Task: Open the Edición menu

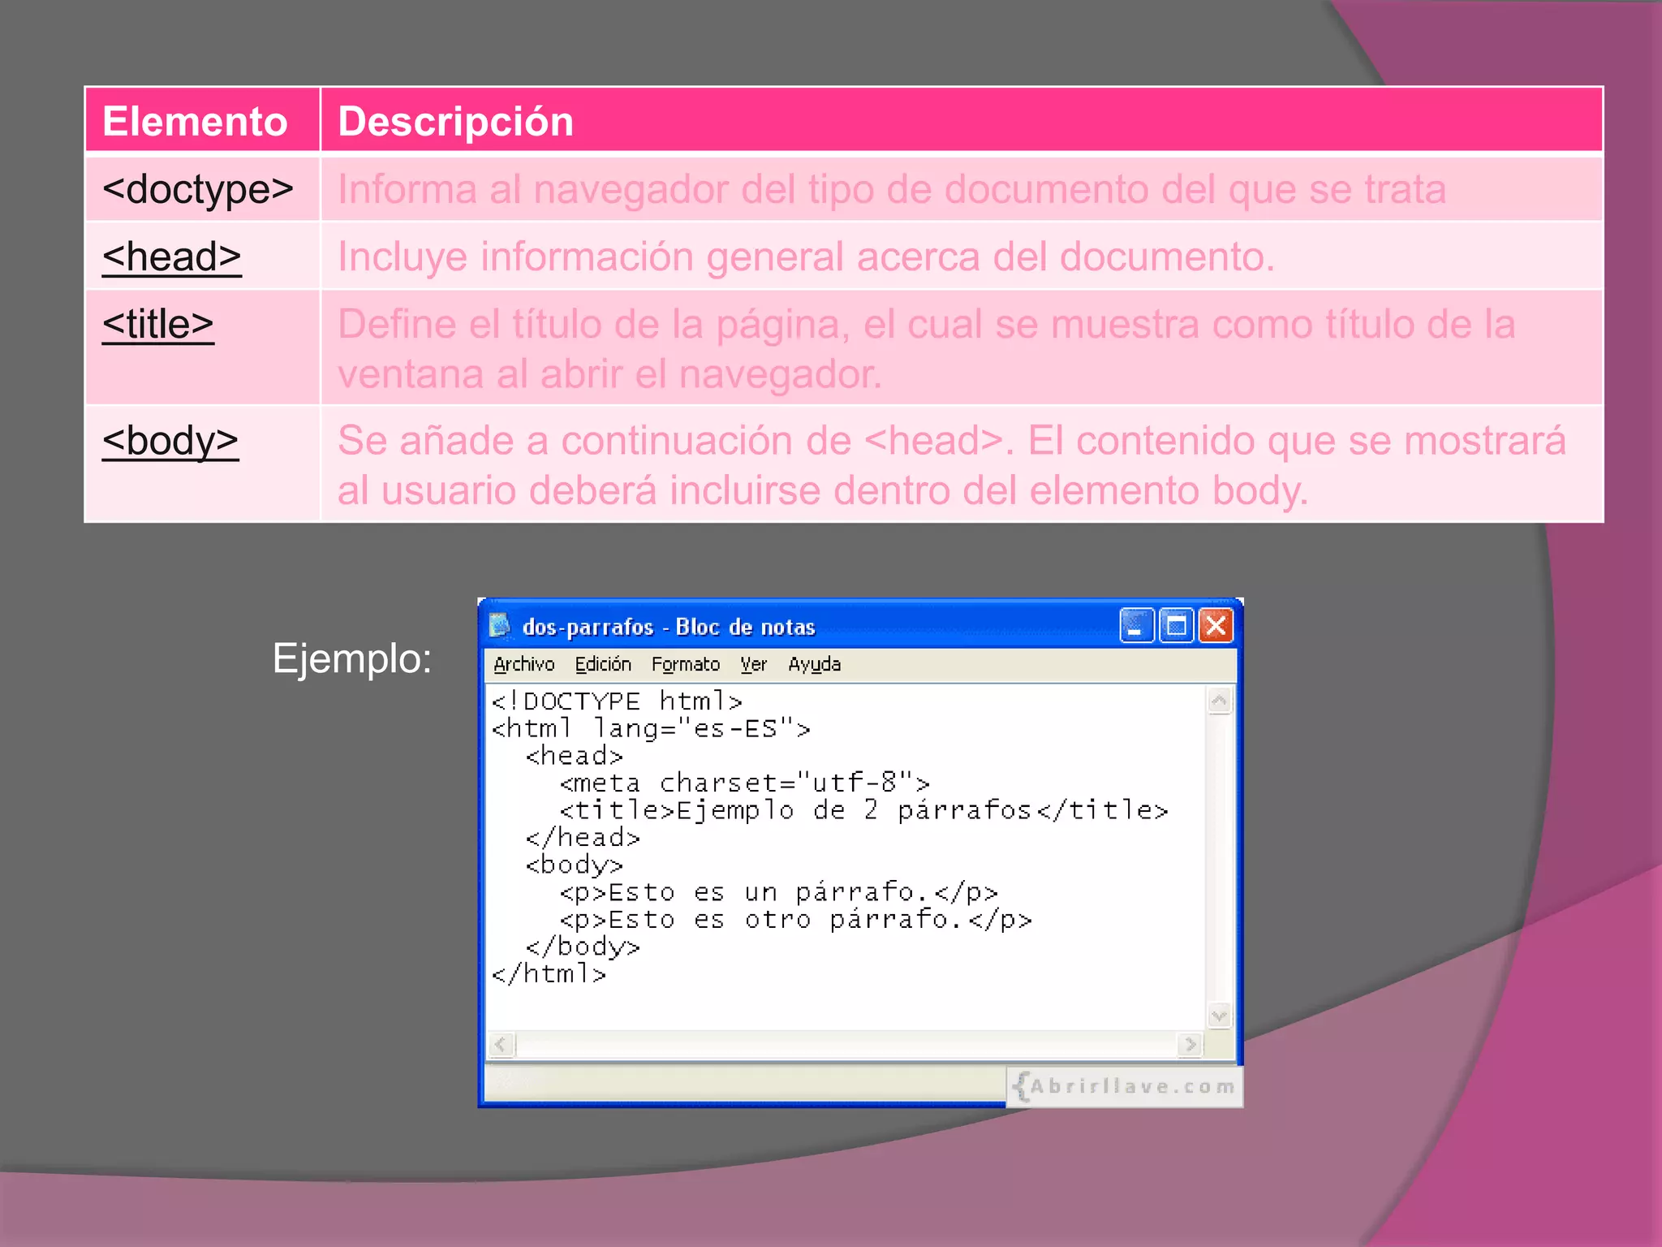Action: (x=603, y=664)
